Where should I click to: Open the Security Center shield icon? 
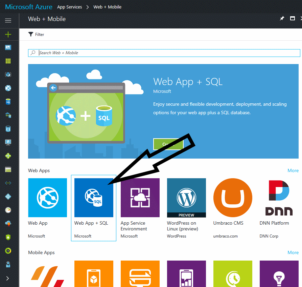(x=8, y=237)
